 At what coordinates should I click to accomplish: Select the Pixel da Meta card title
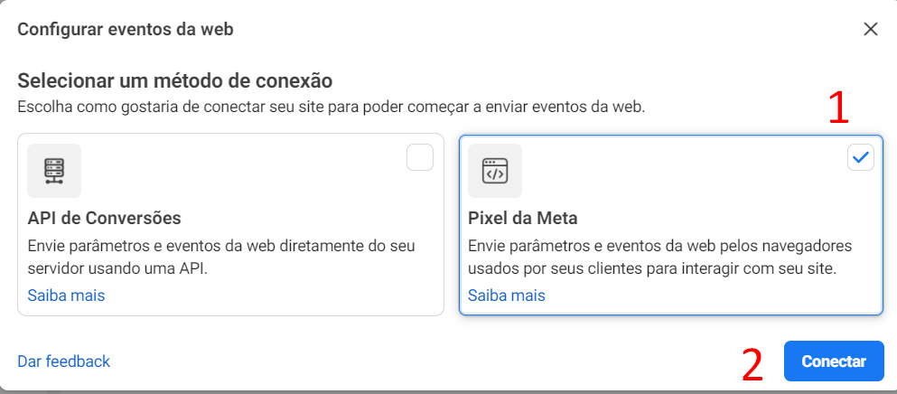coord(523,218)
